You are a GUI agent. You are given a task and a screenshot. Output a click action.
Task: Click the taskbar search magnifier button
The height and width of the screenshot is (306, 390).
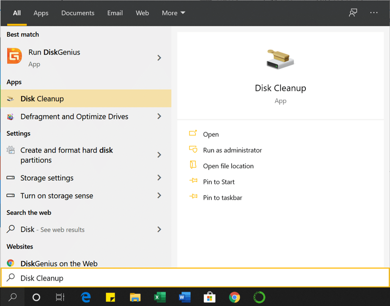click(12, 297)
